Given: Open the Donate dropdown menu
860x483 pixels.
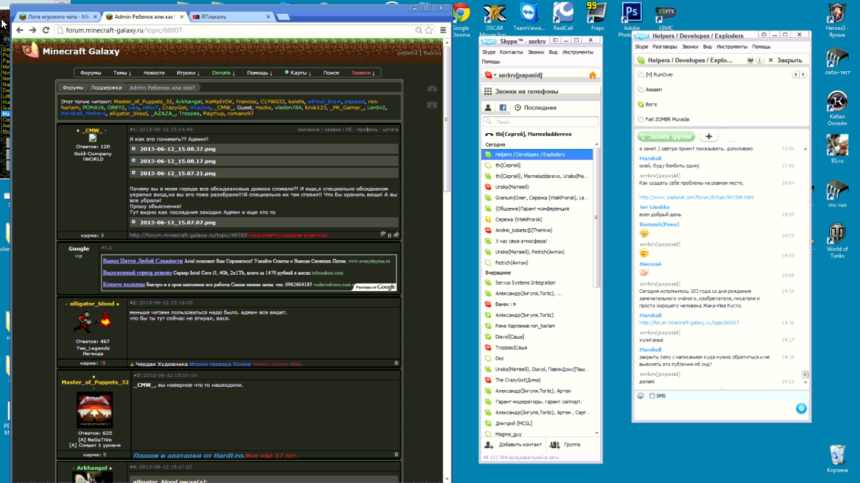Looking at the screenshot, I should [224, 73].
